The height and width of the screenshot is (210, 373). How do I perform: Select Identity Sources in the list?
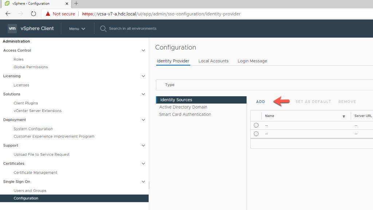[201, 100]
